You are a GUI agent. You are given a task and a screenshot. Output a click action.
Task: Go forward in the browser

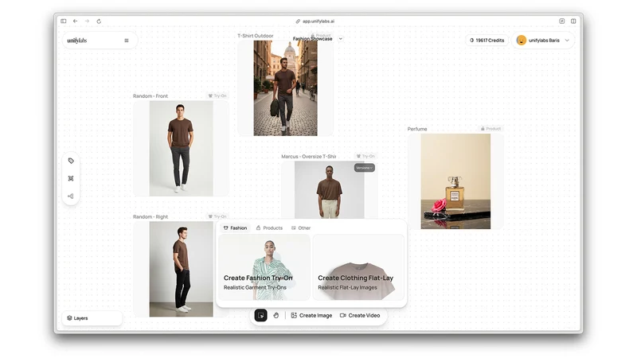[x=87, y=21]
